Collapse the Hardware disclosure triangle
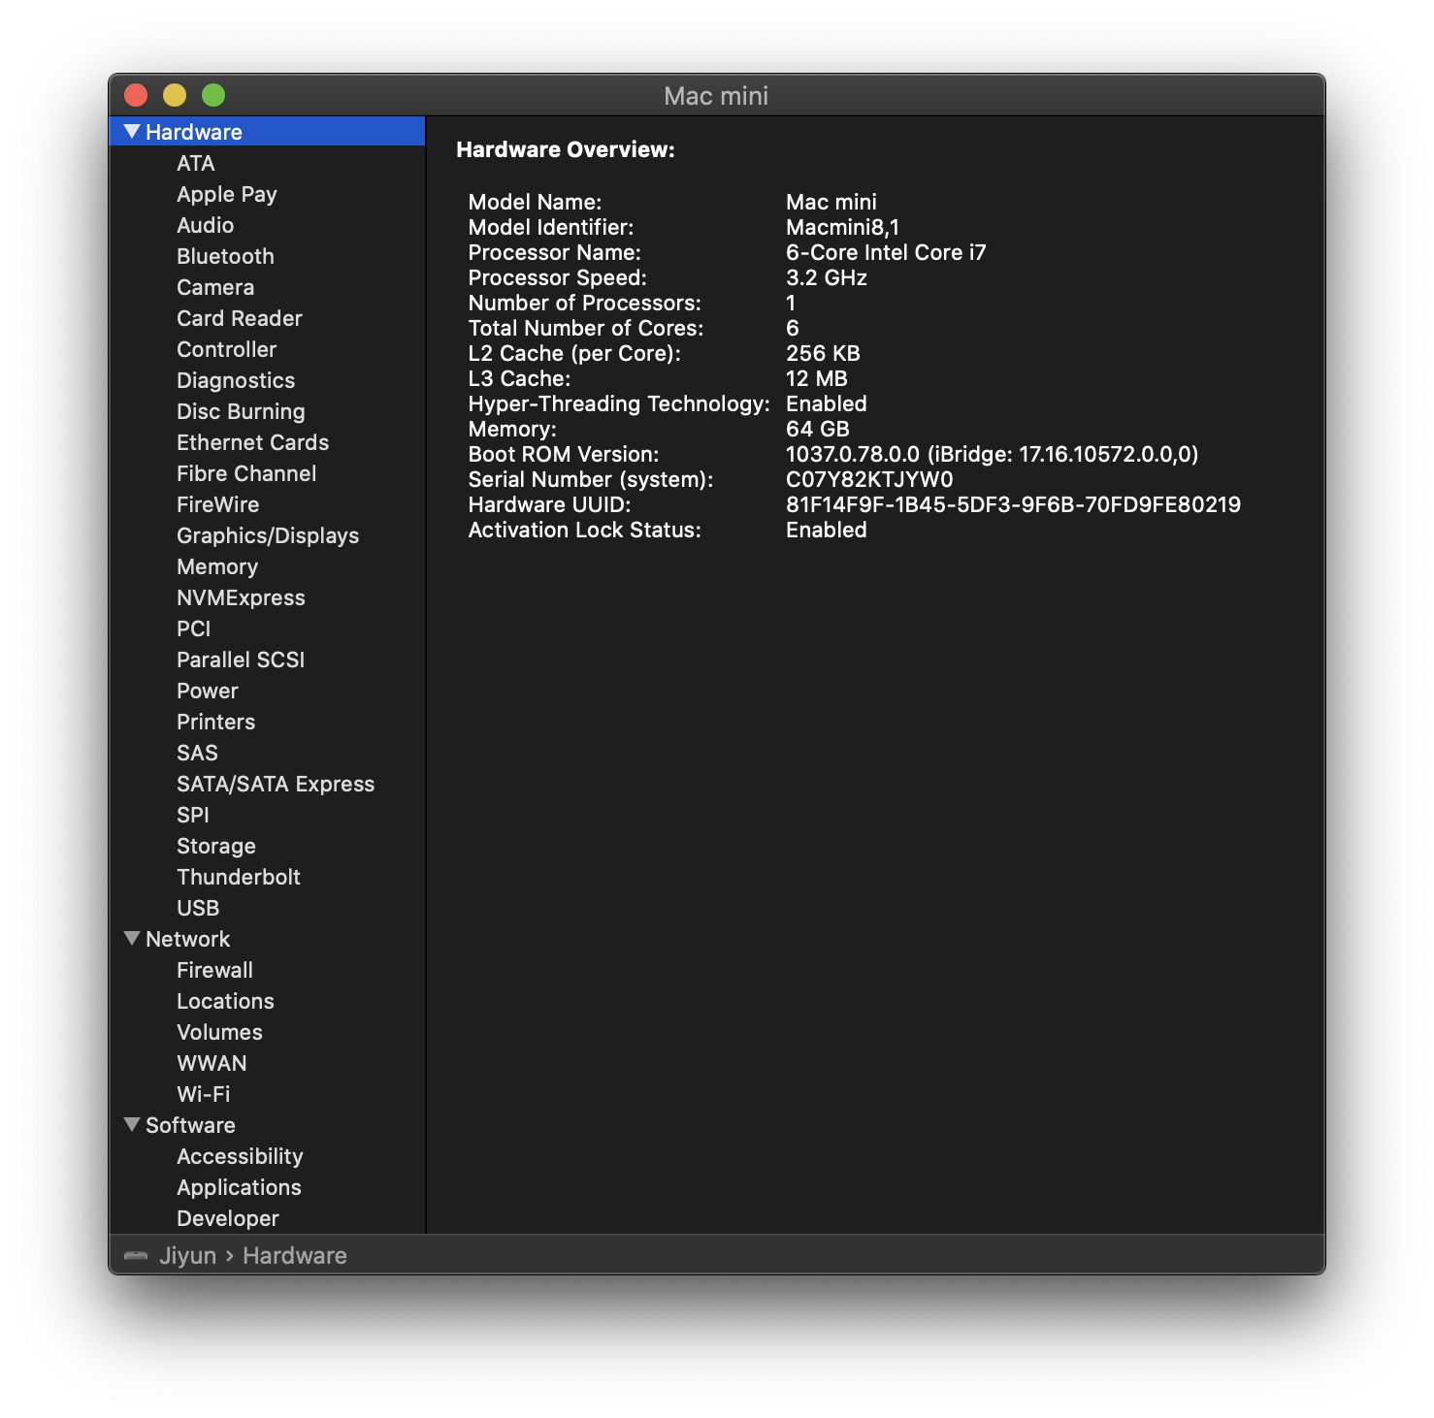 click(x=132, y=131)
